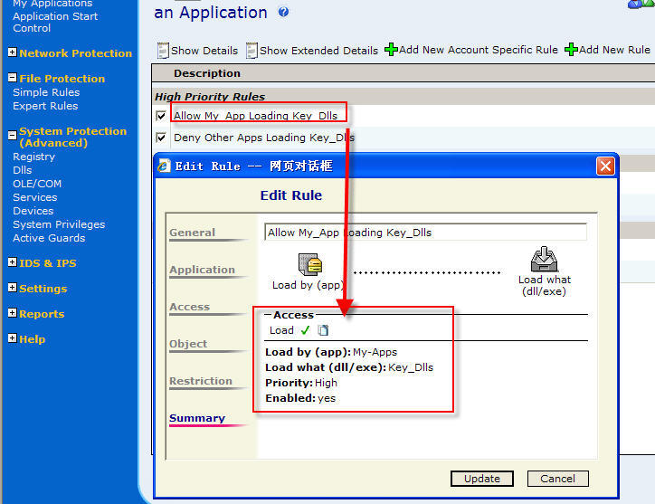Open Expert Rules under File Protection
The height and width of the screenshot is (504, 655).
[45, 106]
